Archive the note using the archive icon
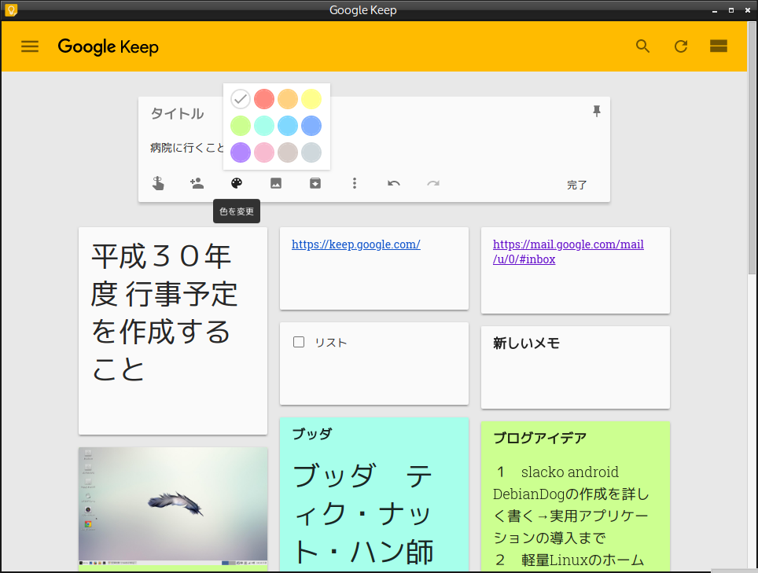 tap(315, 182)
